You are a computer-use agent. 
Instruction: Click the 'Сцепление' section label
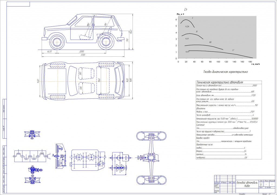coord(200,125)
